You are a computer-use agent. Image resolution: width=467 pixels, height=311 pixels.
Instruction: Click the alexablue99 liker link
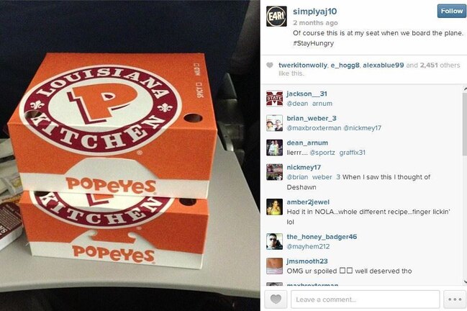click(383, 66)
